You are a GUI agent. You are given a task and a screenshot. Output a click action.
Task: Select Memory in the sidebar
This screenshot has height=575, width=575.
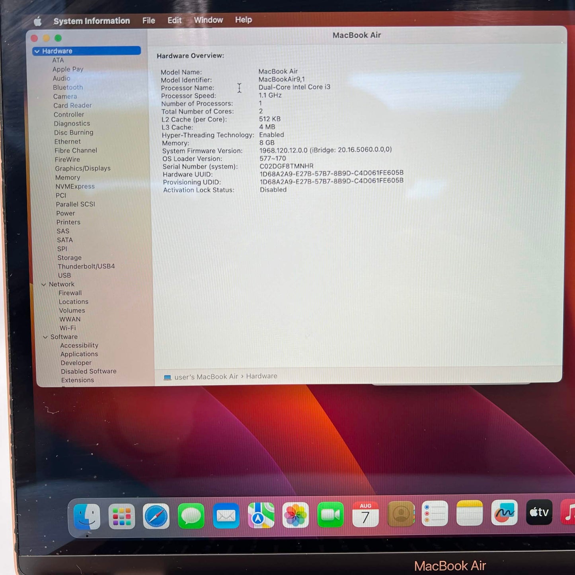point(68,177)
